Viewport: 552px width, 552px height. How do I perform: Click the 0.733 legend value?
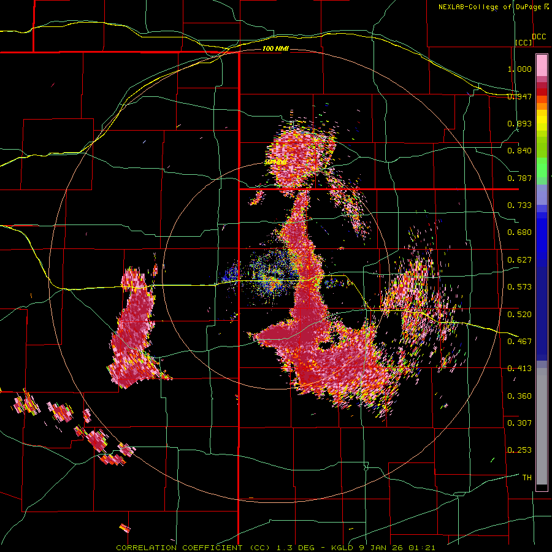(519, 205)
